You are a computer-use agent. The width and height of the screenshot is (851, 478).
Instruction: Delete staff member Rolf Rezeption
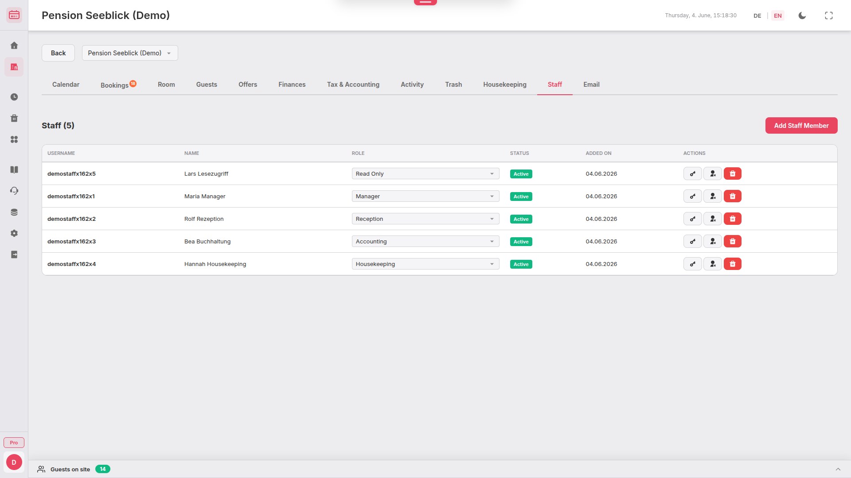click(x=733, y=219)
